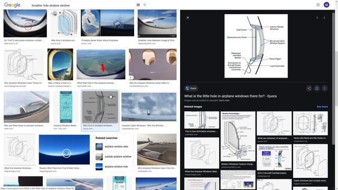This screenshot has width=338, height=190.
Task: Open related image 'Cabin windows and cockpit wind'
Action: tap(311, 161)
